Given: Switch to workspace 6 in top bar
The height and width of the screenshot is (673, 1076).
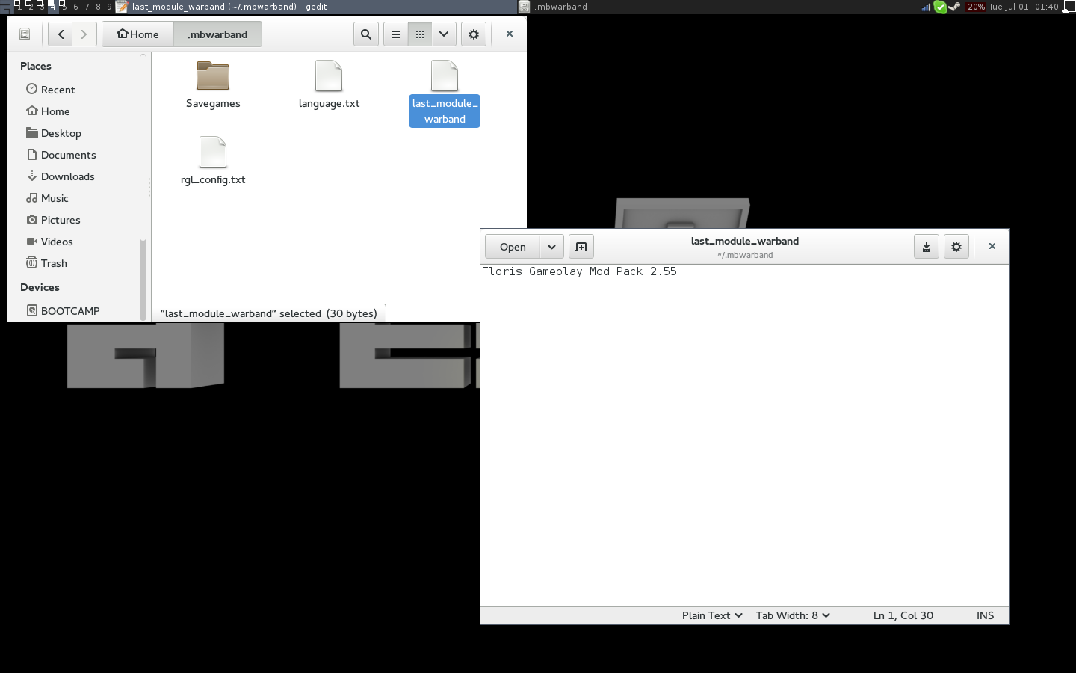Looking at the screenshot, I should (x=75, y=7).
